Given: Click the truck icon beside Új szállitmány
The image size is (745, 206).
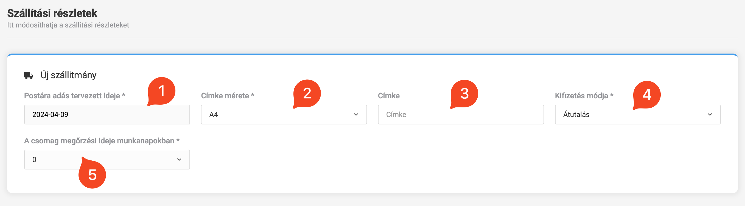Looking at the screenshot, I should click(x=28, y=76).
